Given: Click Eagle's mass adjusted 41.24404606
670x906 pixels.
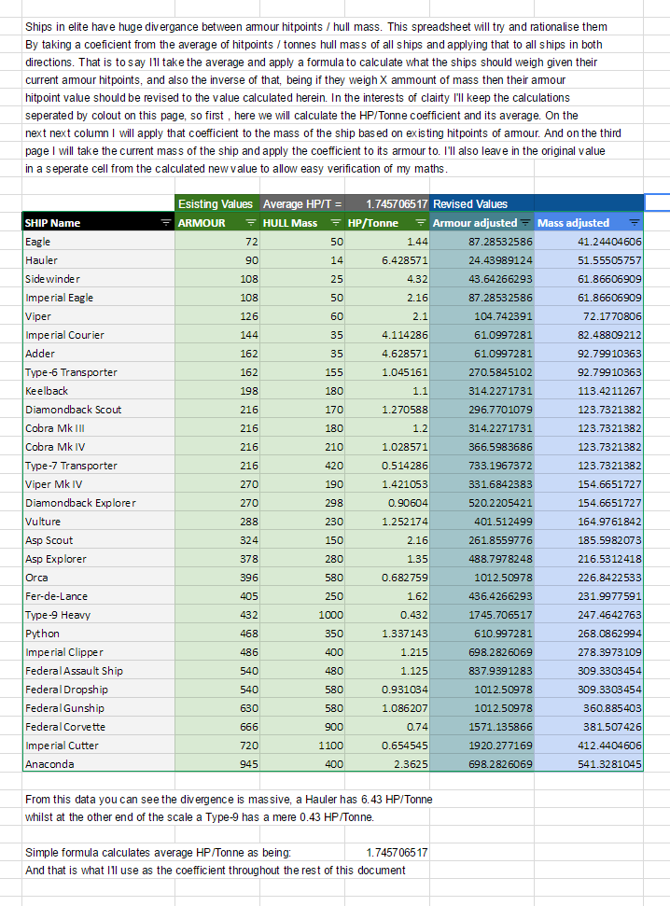Looking at the screenshot, I should point(589,242).
